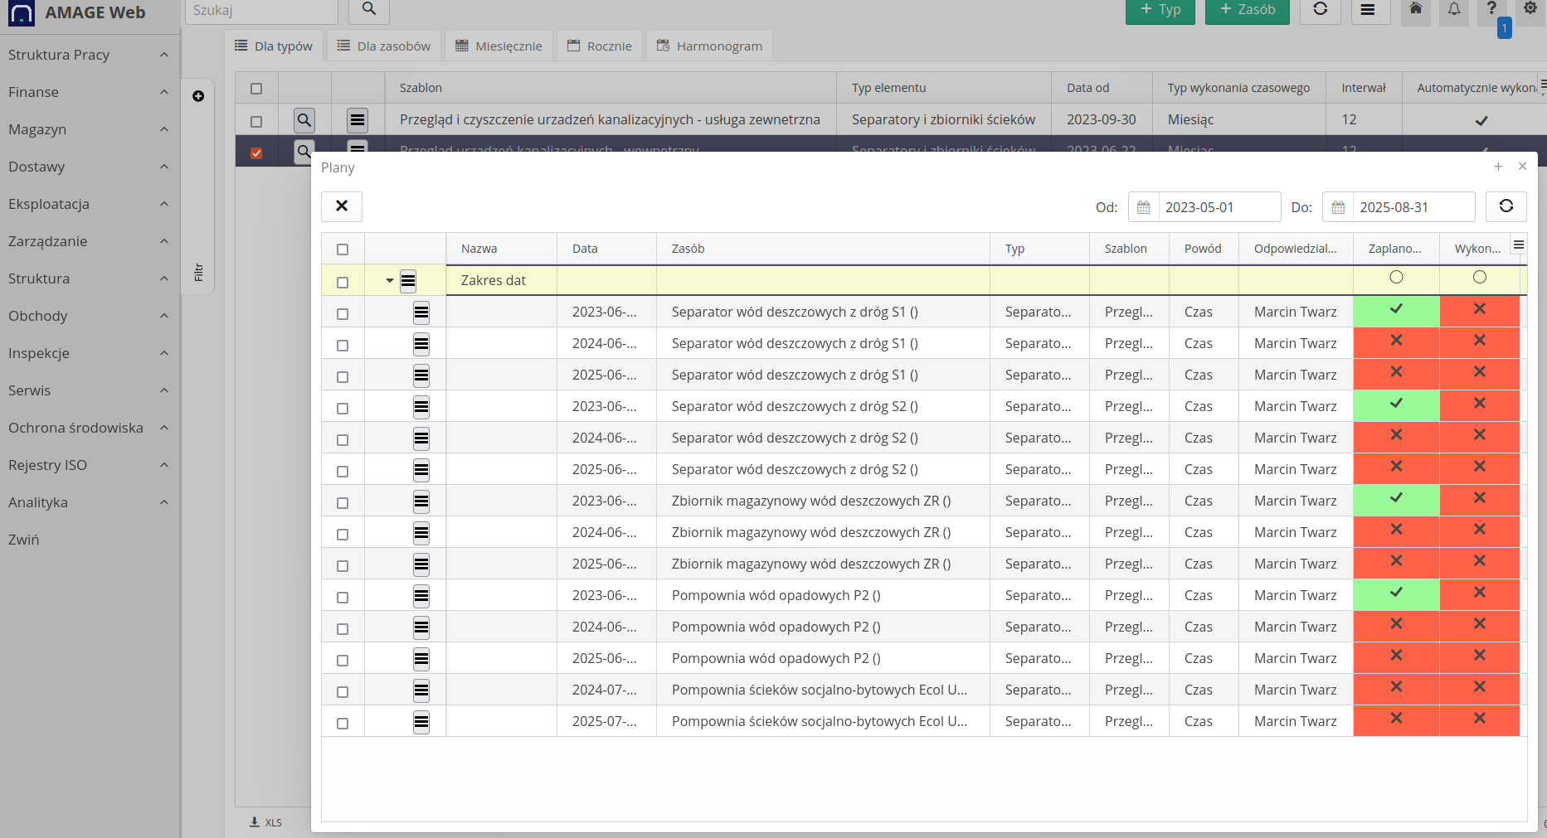Toggle select-all checkbox in Plany table header
The height and width of the screenshot is (838, 1547).
(x=343, y=249)
